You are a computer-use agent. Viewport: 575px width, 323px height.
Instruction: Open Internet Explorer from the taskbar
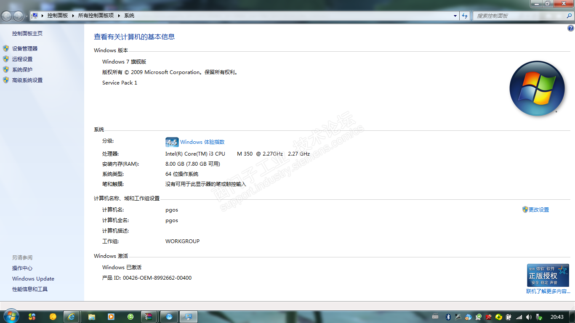[72, 317]
